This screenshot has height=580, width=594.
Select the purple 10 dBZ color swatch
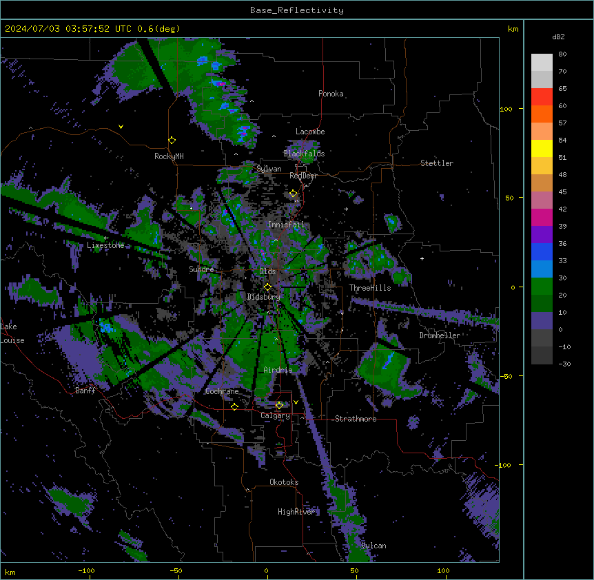[542, 321]
